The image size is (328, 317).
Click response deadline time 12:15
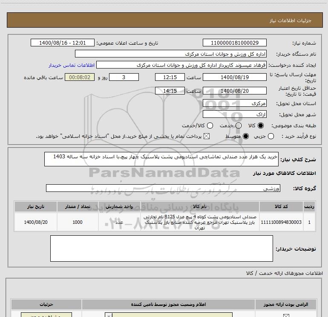[170, 77]
